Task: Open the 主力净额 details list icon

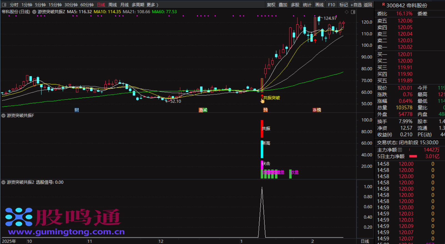Action: [x=400, y=150]
